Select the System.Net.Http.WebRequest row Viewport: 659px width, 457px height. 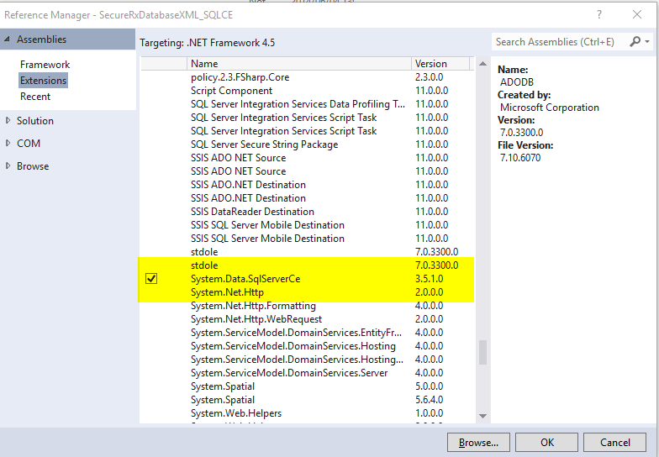[307, 319]
